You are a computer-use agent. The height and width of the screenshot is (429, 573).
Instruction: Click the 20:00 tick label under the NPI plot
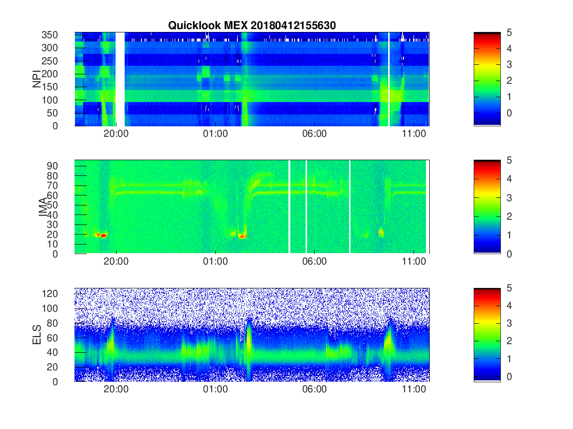pyautogui.click(x=117, y=134)
